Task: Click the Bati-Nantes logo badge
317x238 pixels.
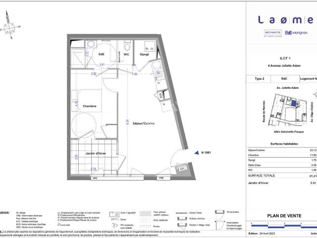Action: tap(273, 33)
